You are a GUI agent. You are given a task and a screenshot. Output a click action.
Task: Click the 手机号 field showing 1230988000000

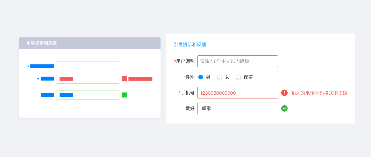click(237, 93)
